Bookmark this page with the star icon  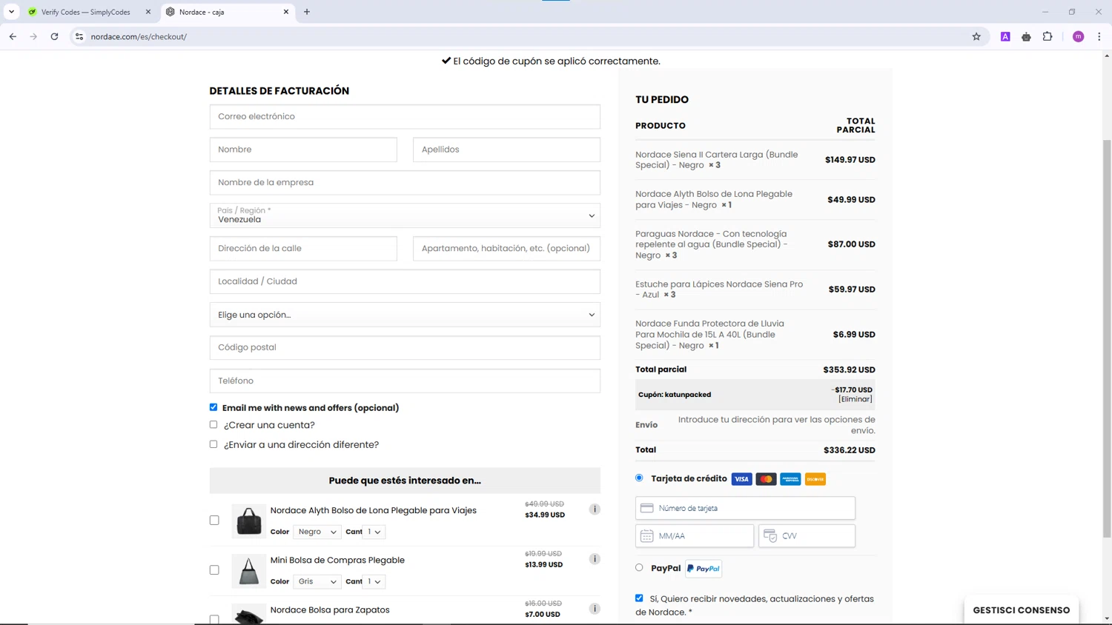(976, 36)
